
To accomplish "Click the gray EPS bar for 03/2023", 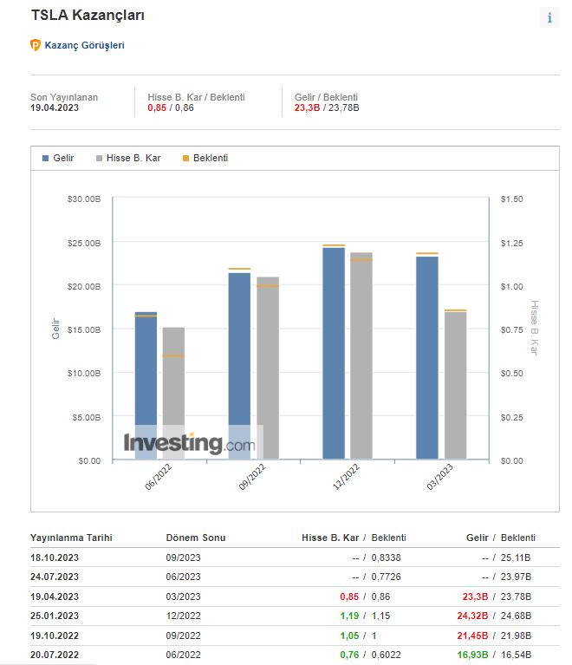I will (x=455, y=385).
